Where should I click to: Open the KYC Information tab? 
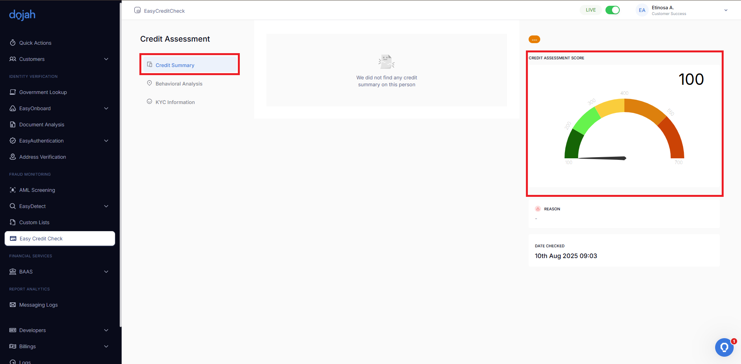[x=175, y=102]
